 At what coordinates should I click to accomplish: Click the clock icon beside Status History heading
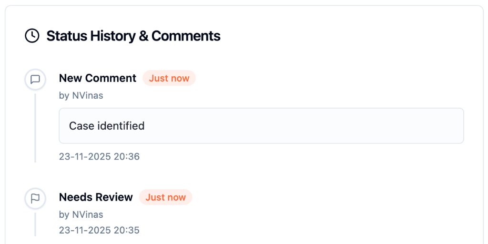coord(32,36)
